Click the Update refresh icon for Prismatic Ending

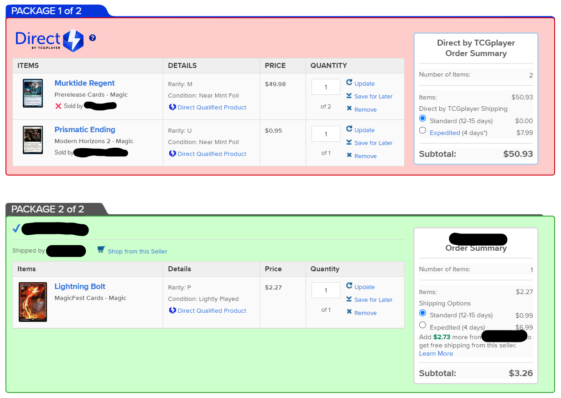(349, 129)
